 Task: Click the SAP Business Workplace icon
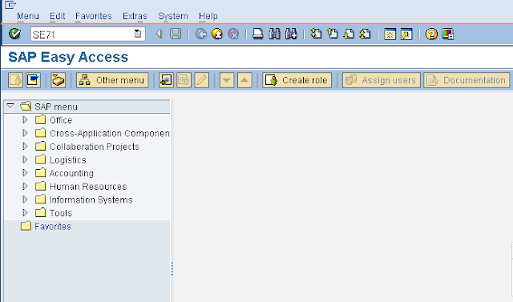click(x=59, y=80)
